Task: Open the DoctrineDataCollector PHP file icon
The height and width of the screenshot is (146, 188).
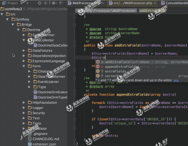Action: pos(36,45)
